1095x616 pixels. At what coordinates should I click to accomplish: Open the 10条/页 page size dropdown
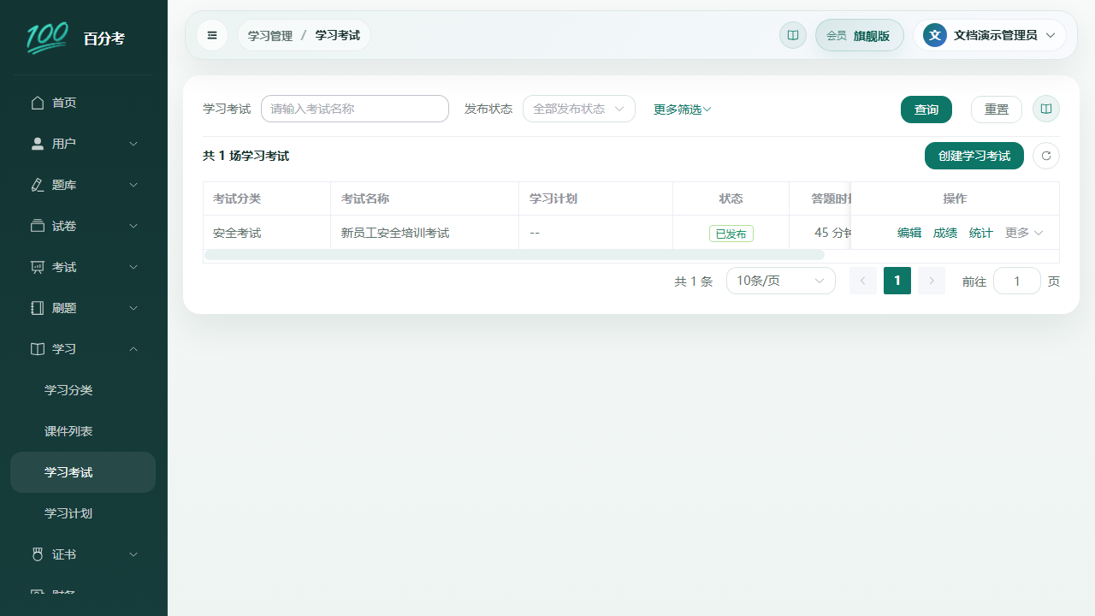click(x=781, y=281)
